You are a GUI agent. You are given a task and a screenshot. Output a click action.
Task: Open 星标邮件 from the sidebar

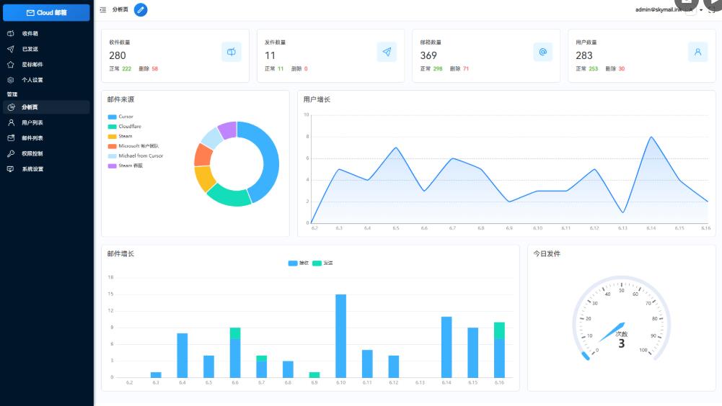(32, 65)
